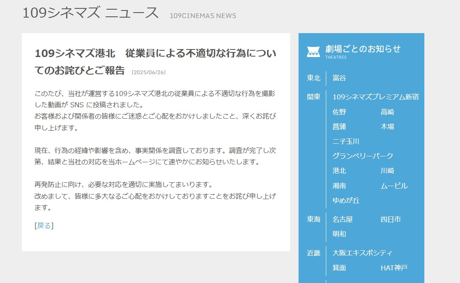Go to 二子玉川 theater news
Viewport: 460px width, 283px height.
[x=346, y=141]
